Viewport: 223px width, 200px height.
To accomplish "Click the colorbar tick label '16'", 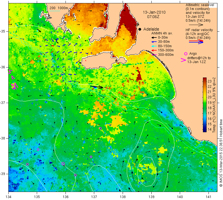I will tap(210, 119).
